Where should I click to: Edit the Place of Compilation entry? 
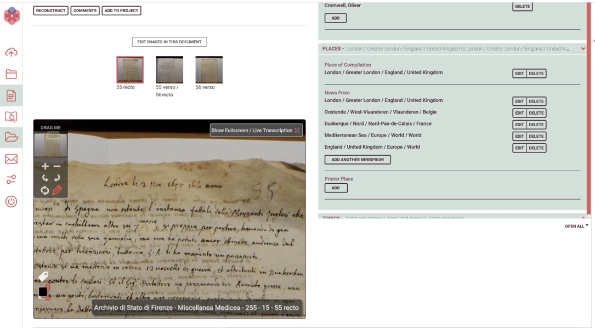point(519,73)
